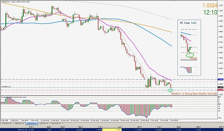Click 'Rhythm=-2 Strong Bear Rhythm Strength' label
This screenshot has width=224, height=131.
(x=194, y=94)
